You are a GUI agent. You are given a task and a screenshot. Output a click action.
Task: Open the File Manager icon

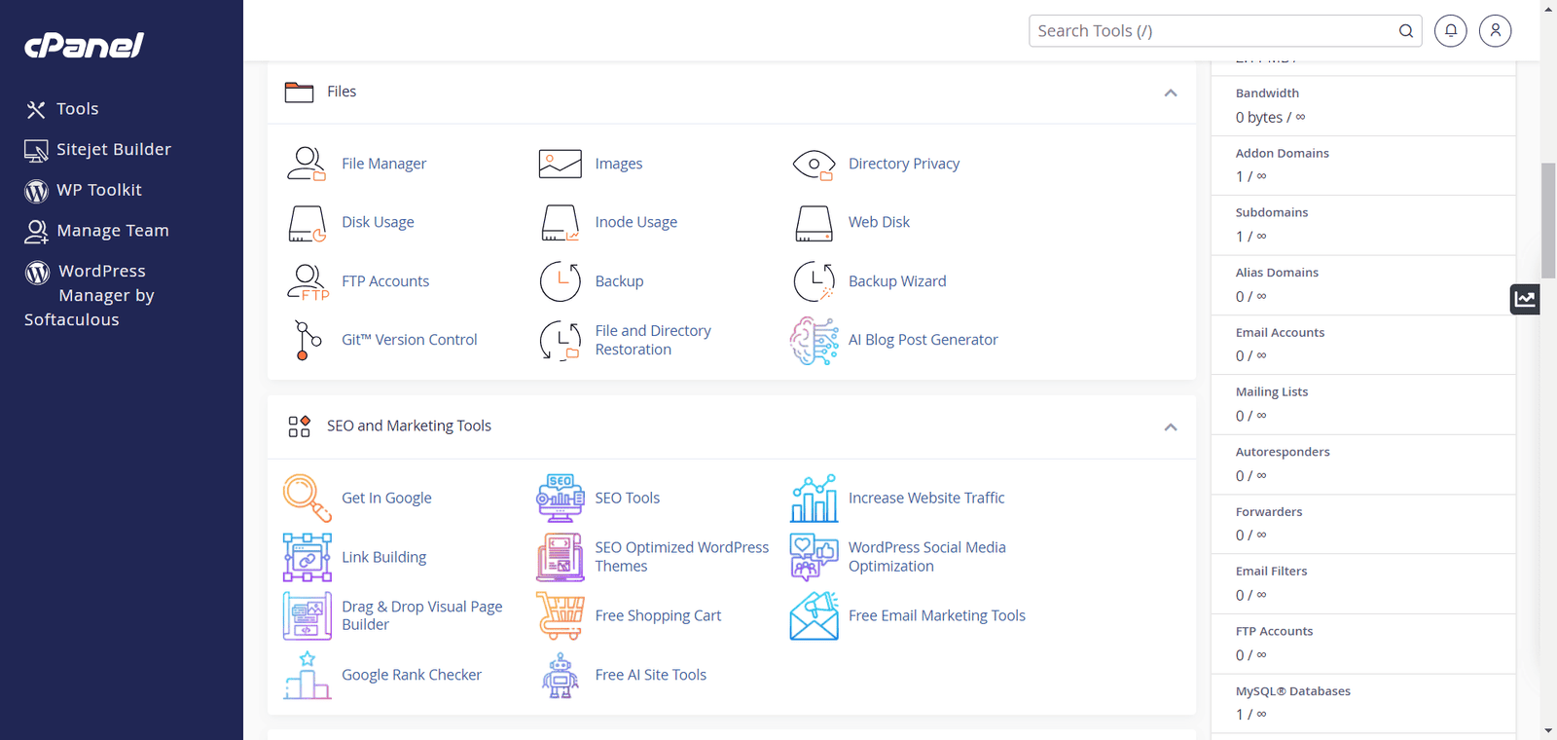point(306,164)
